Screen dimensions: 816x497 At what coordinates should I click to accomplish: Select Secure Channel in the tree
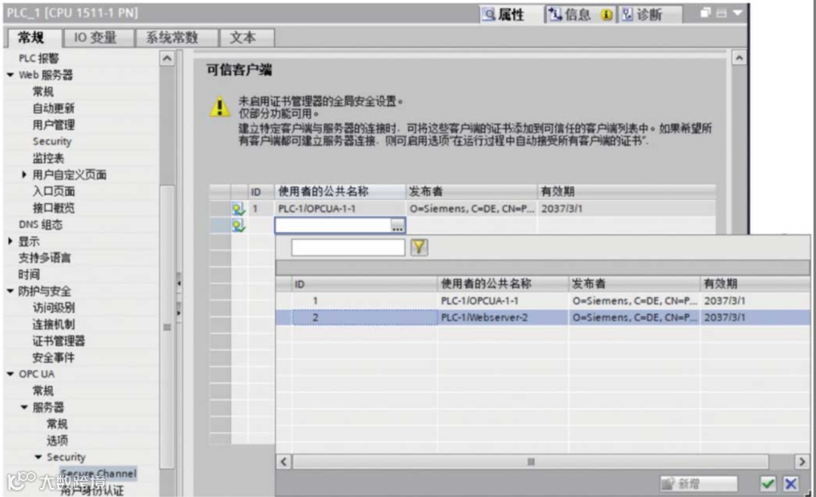coord(98,474)
